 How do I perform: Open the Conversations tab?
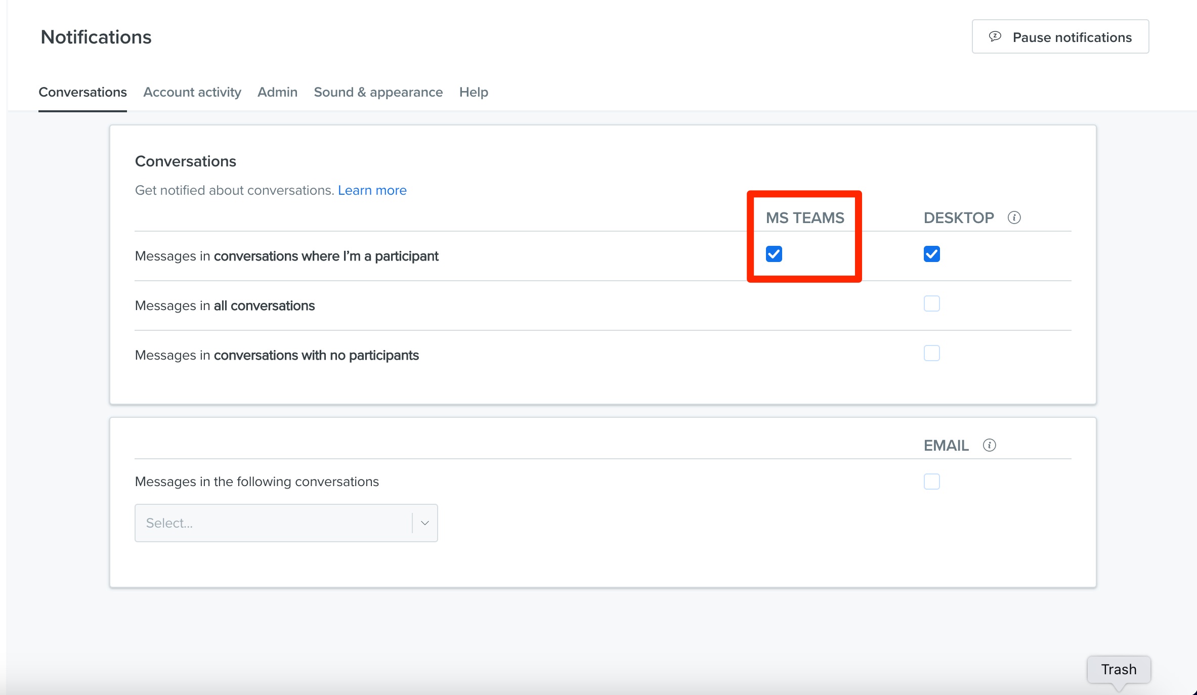[x=82, y=92]
